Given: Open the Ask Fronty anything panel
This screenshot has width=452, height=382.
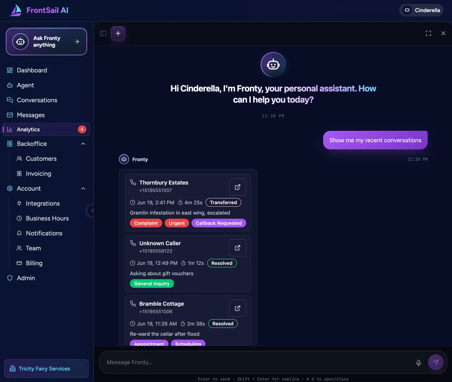Looking at the screenshot, I should [46, 41].
